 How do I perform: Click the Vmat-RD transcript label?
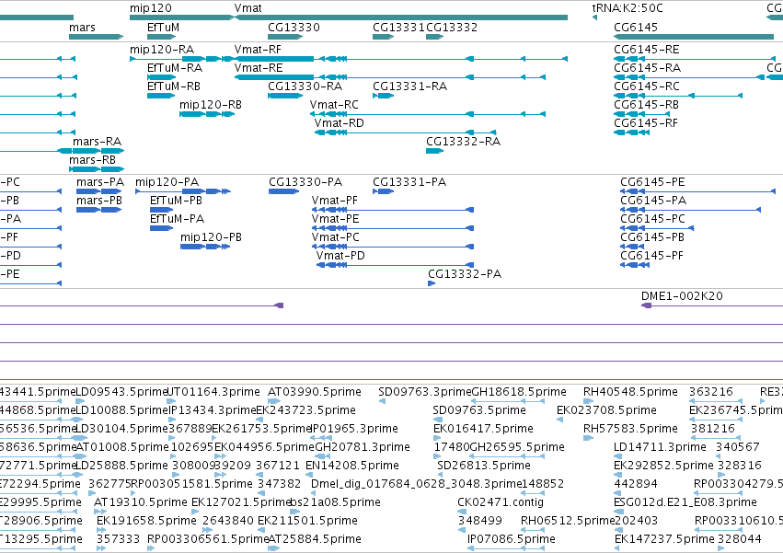[x=340, y=123]
